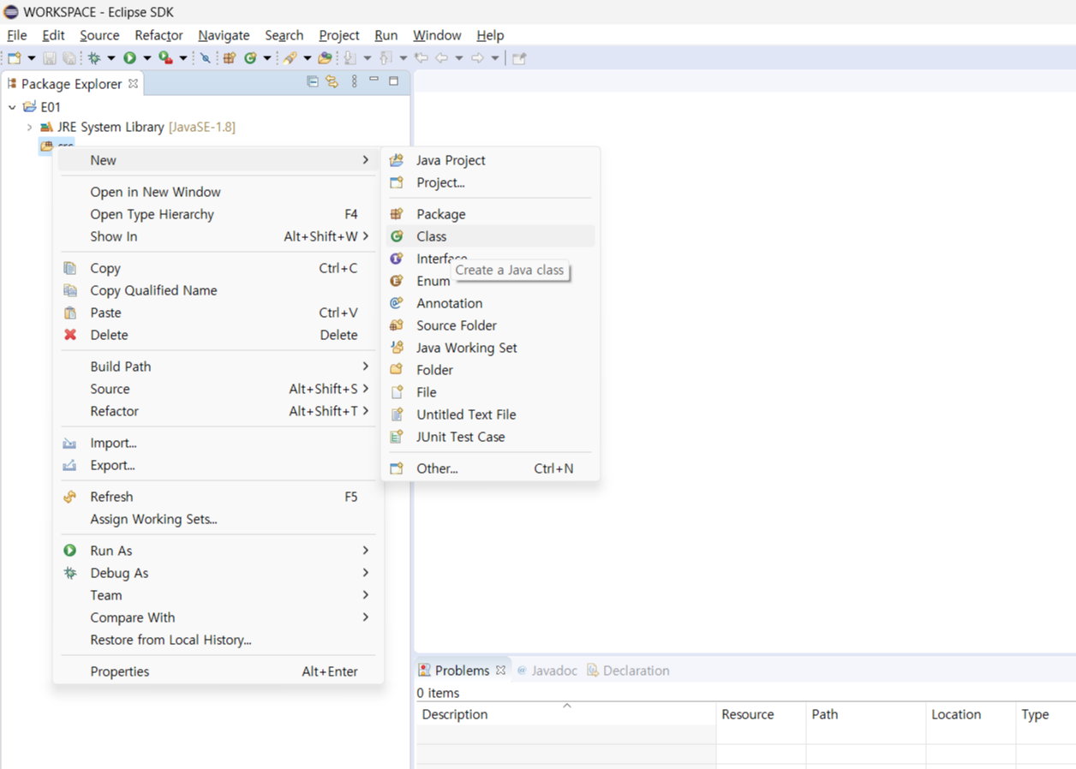Viewport: 1076px width, 769px height.
Task: Click Collapse All in Package Explorer
Action: 313,81
